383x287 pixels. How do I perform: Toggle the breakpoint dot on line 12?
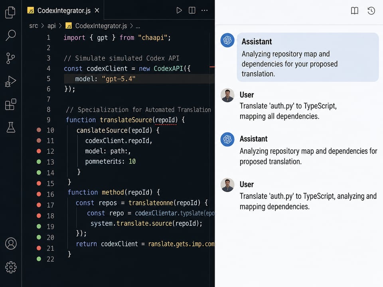coord(39,151)
